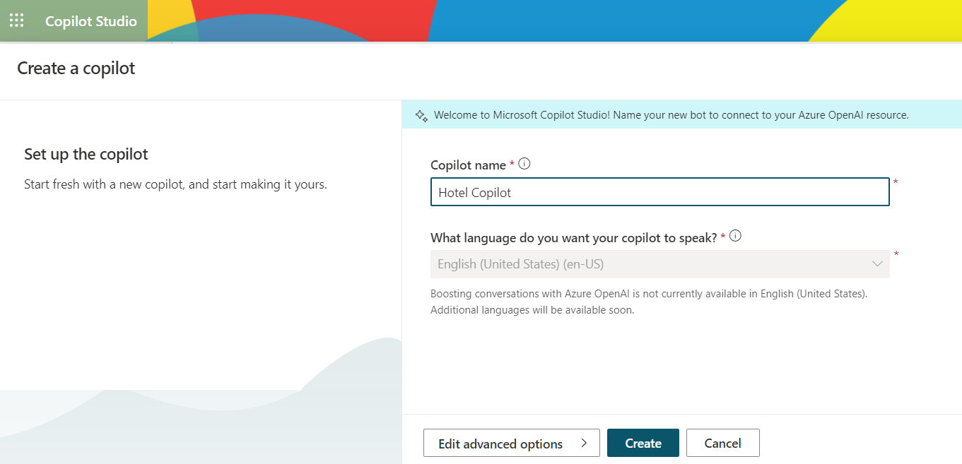
Task: Click the arrow icon on Edit advanced options
Action: pos(584,443)
